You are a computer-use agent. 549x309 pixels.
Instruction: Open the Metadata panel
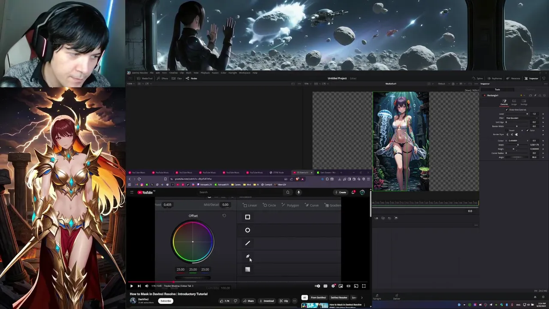pos(513,79)
